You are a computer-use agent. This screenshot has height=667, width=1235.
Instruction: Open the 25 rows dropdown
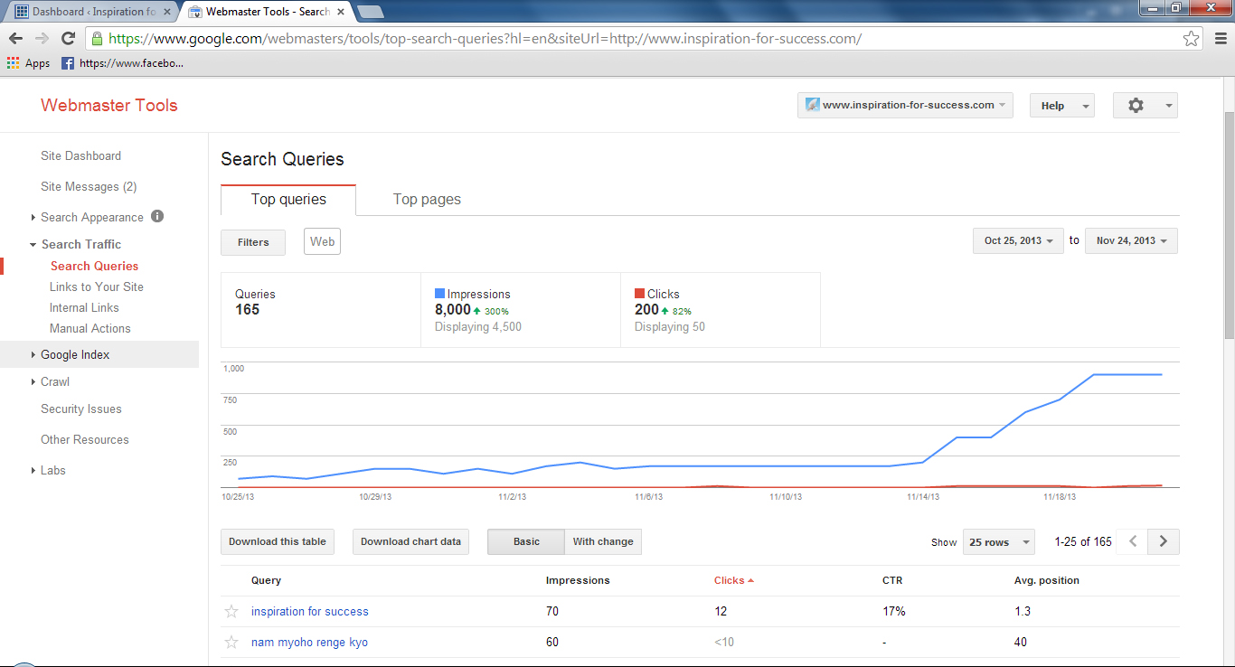click(x=998, y=541)
